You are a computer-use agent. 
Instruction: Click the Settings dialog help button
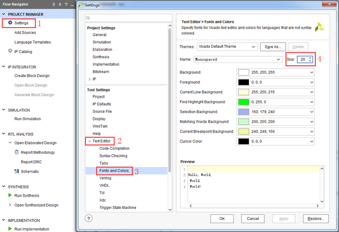(89, 218)
